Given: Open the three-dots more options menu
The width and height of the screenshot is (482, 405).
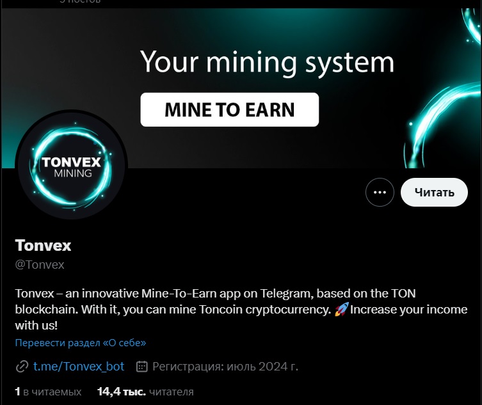Looking at the screenshot, I should 380,193.
